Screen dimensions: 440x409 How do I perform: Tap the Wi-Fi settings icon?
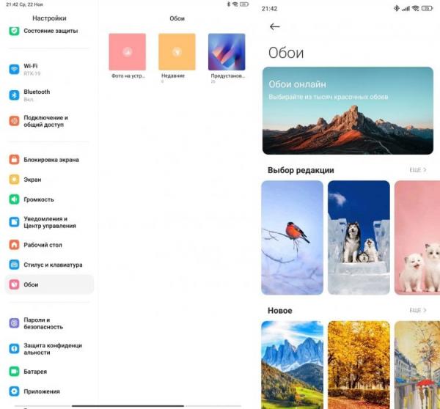(14, 69)
